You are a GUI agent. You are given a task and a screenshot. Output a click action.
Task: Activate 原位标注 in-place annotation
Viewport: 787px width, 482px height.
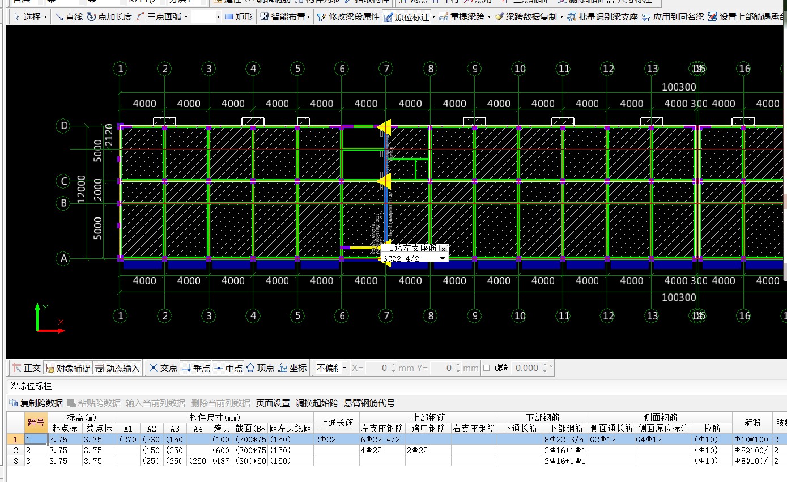click(407, 17)
